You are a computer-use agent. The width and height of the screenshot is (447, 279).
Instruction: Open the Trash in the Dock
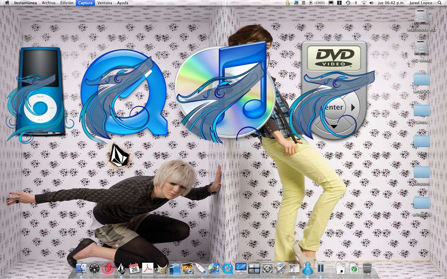click(x=367, y=269)
